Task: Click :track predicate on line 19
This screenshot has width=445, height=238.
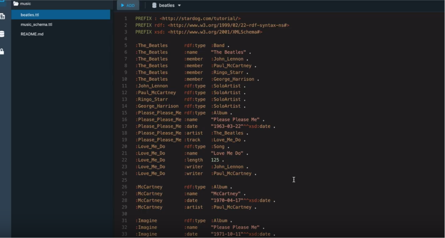Action: (192, 140)
